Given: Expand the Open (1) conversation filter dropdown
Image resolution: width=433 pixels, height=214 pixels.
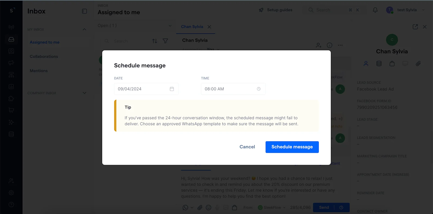Looking at the screenshot, I should tap(135, 25).
